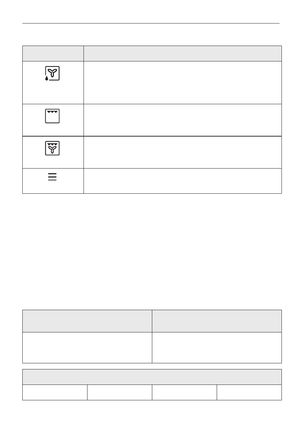Select left white cell of two-column table
Viewport: 302px width, 428px height.
pos(87,348)
